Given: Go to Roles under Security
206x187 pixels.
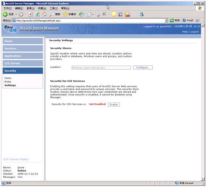Looking at the screenshot, I should pyautogui.click(x=8, y=82).
